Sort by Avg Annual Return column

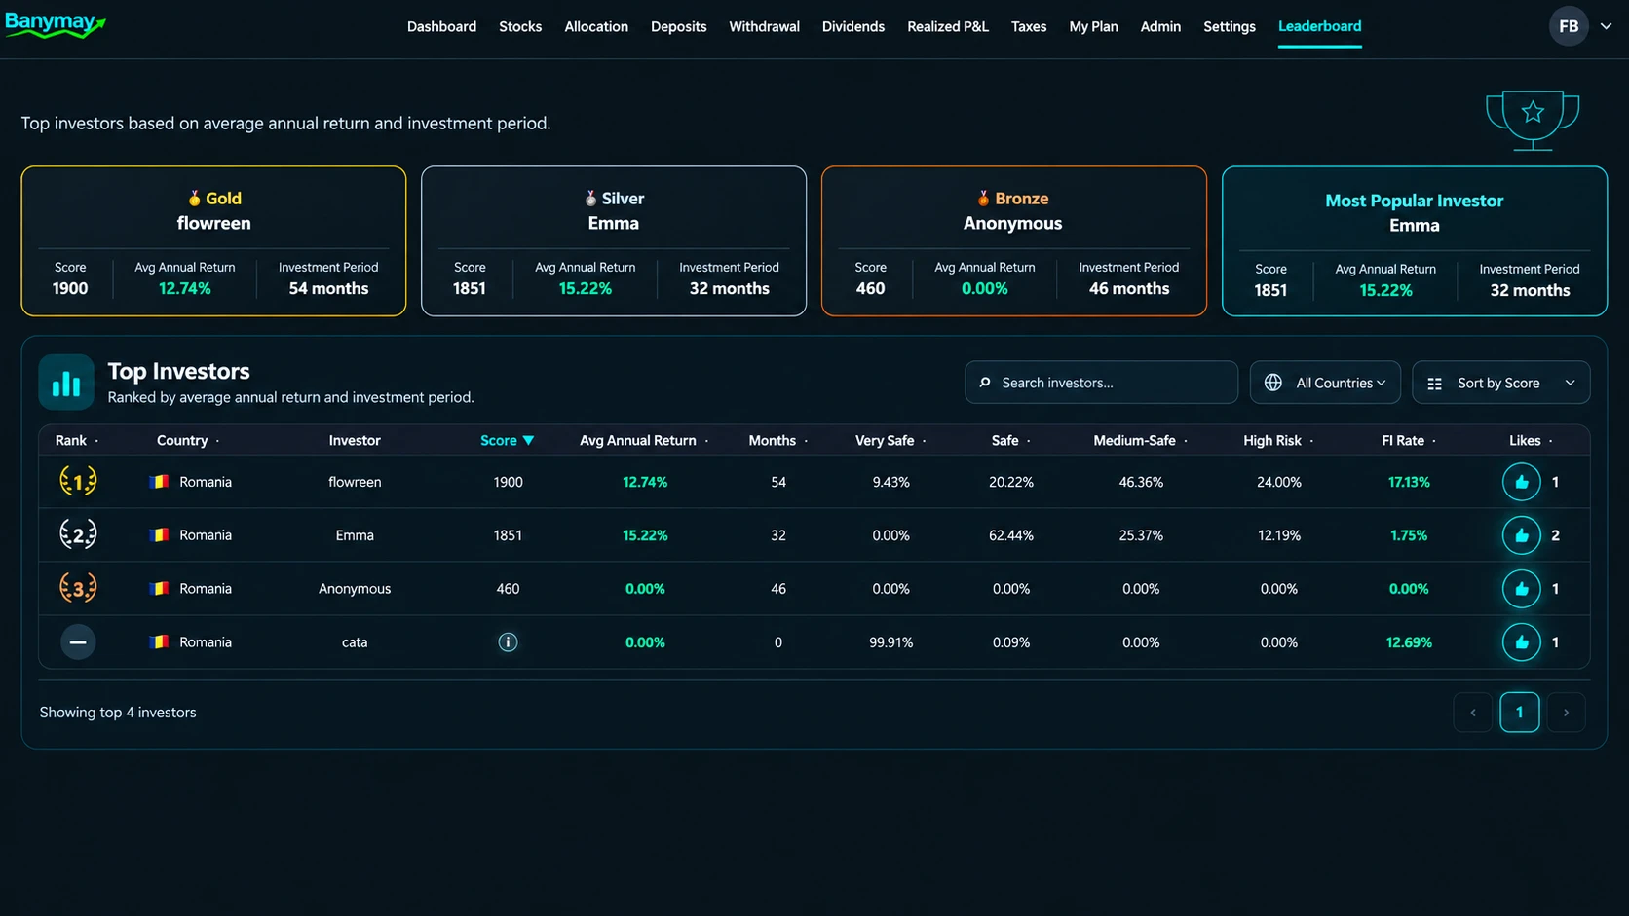pyautogui.click(x=643, y=440)
